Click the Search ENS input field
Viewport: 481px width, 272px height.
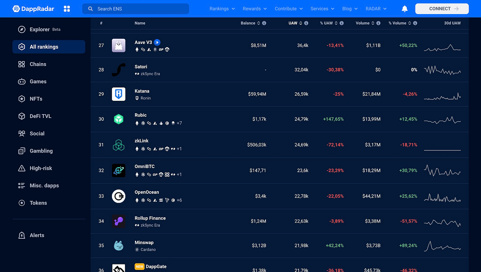[135, 9]
